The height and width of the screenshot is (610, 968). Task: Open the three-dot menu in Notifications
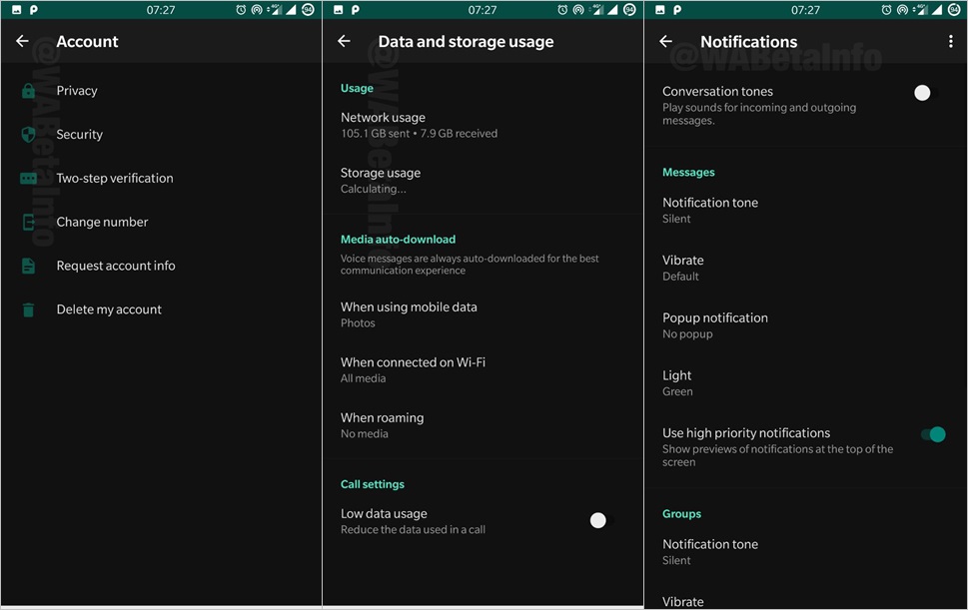pyautogui.click(x=950, y=42)
